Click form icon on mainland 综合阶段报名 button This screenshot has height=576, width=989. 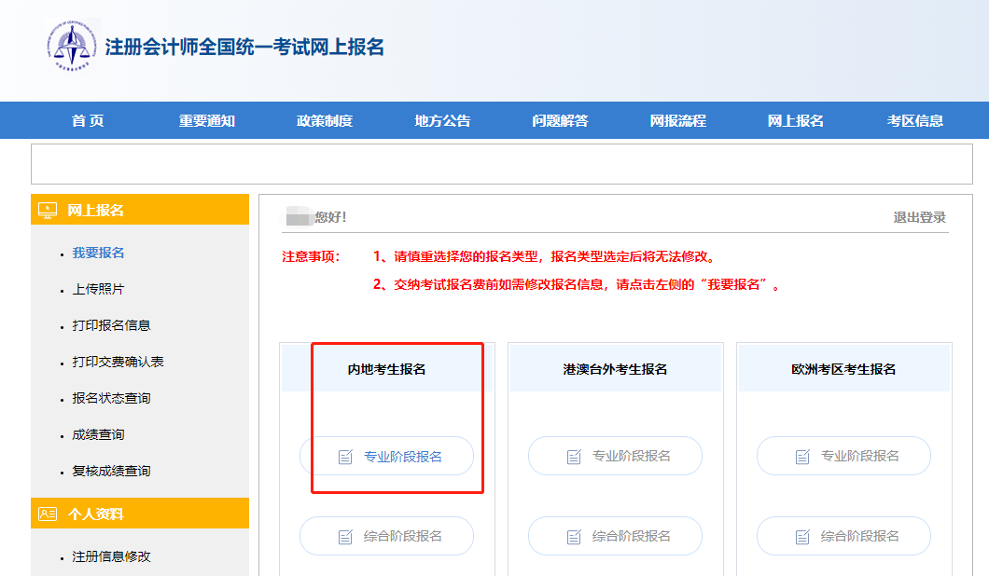tap(344, 536)
